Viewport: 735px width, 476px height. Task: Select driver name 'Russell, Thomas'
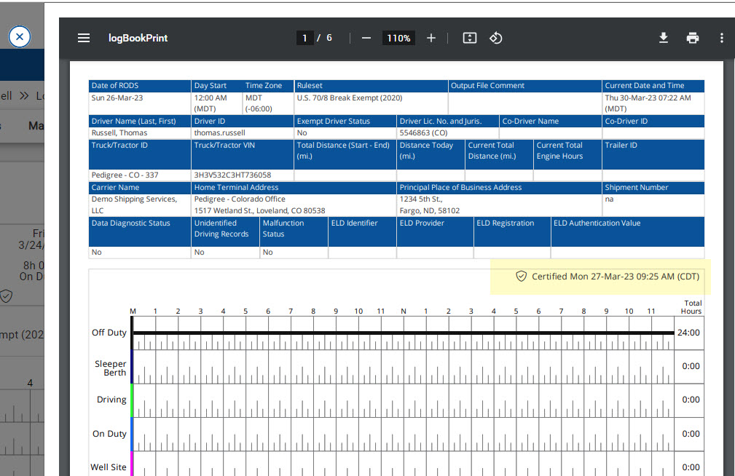[x=119, y=133]
